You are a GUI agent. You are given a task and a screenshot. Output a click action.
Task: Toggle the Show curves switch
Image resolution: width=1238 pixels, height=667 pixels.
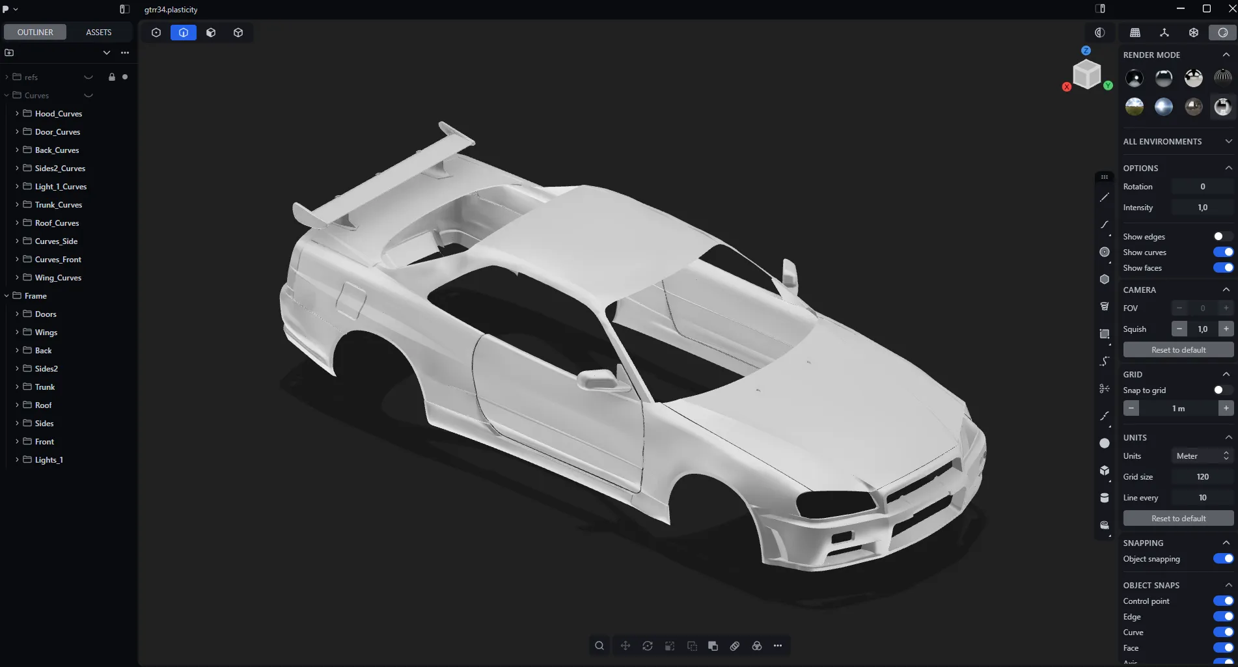[1223, 252]
